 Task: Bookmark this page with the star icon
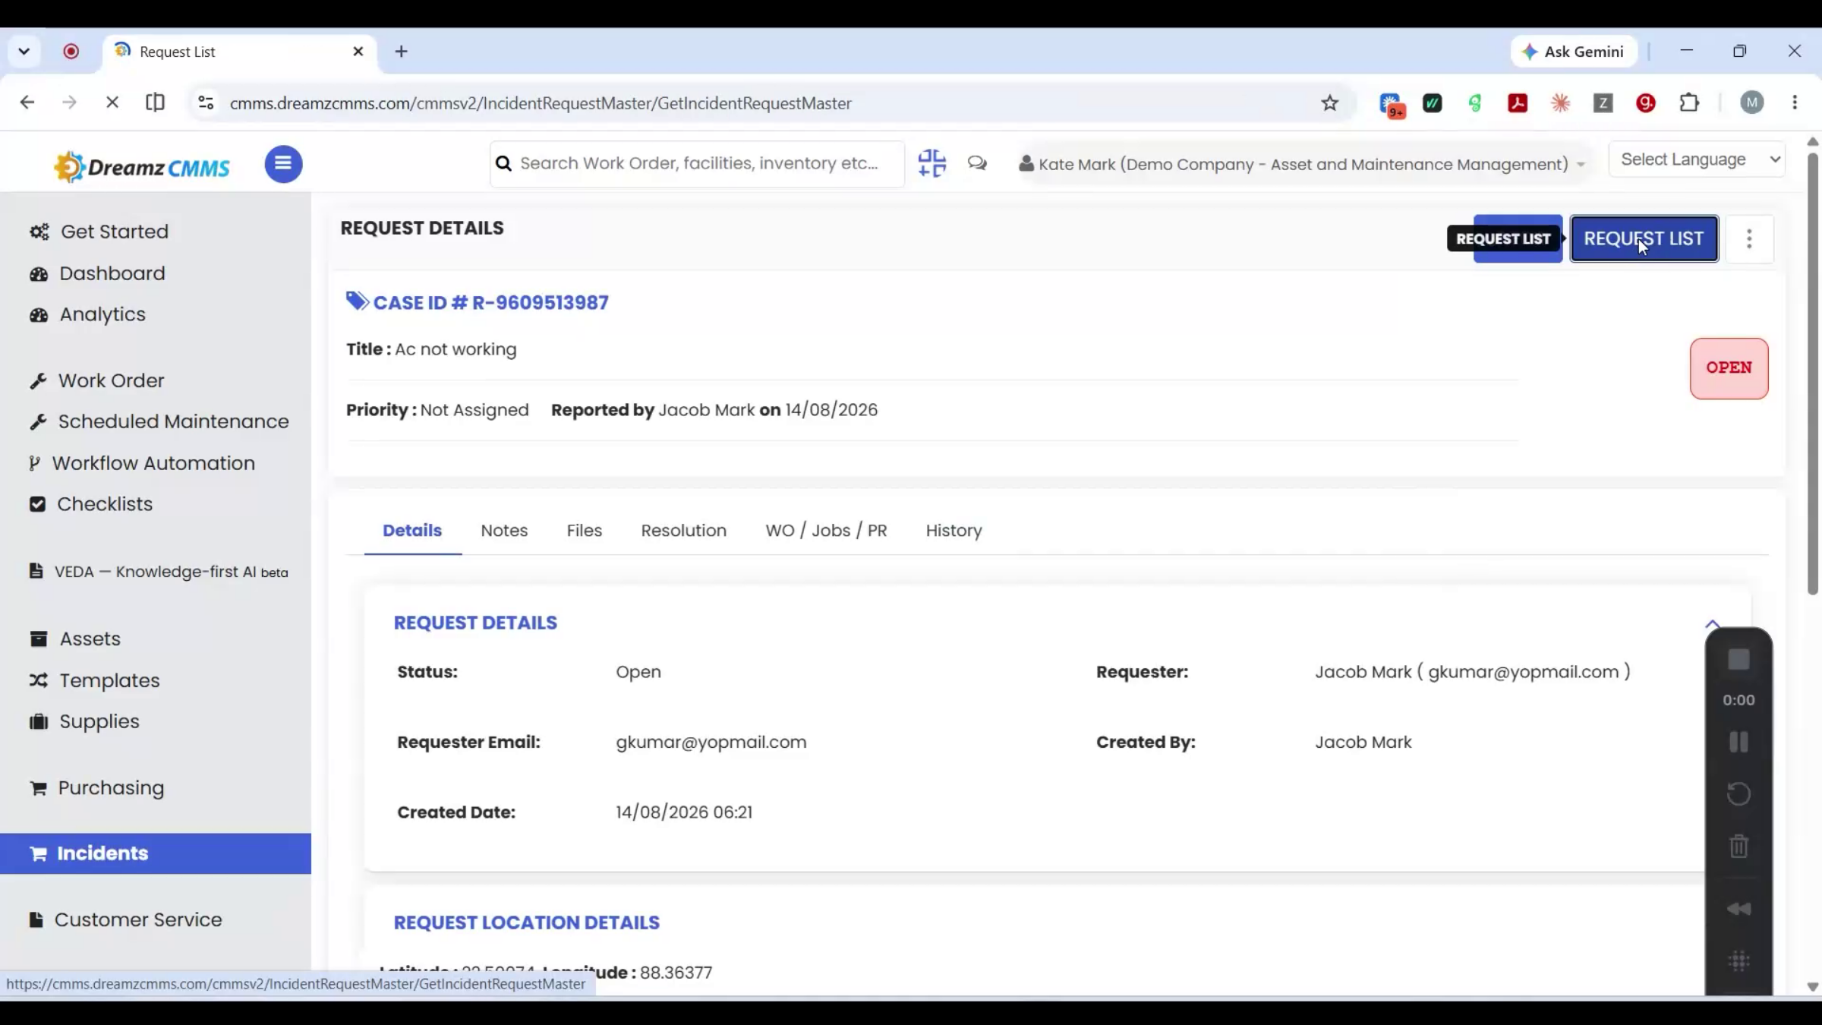pos(1329,103)
